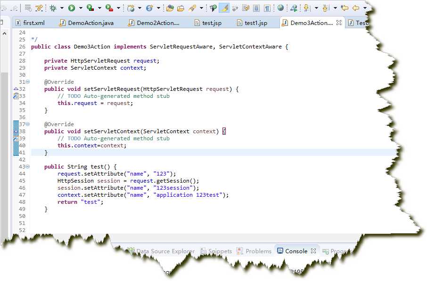Click the Debug bug icon

click(53, 8)
